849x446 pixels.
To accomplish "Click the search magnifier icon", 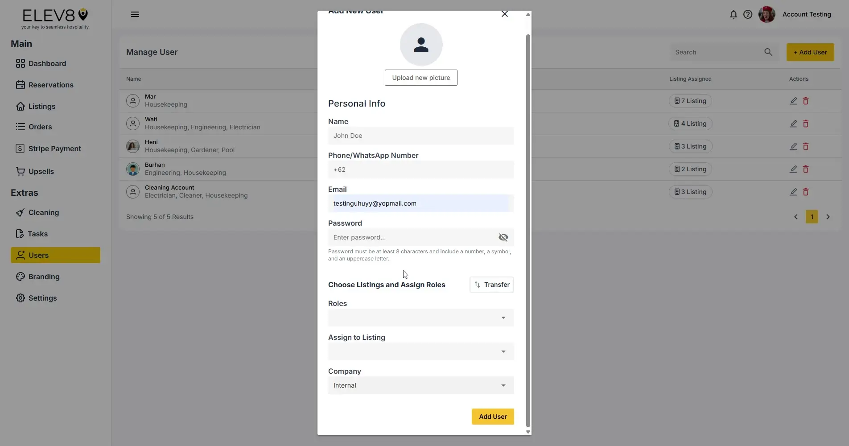I will point(768,52).
